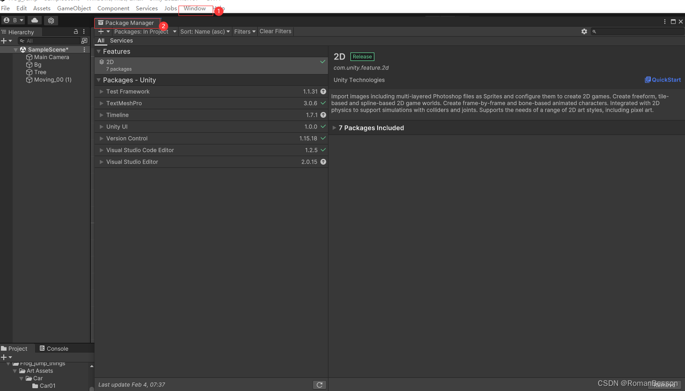Click the Clear Filters button

(x=275, y=31)
